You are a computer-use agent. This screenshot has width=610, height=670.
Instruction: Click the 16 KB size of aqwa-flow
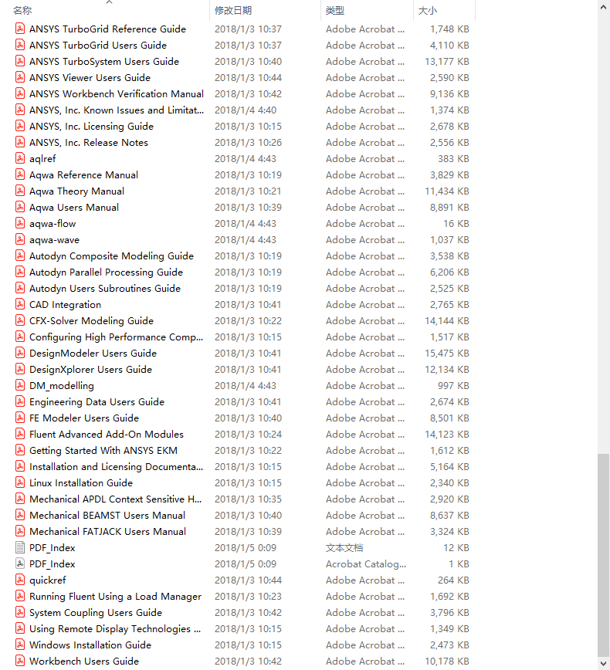456,224
